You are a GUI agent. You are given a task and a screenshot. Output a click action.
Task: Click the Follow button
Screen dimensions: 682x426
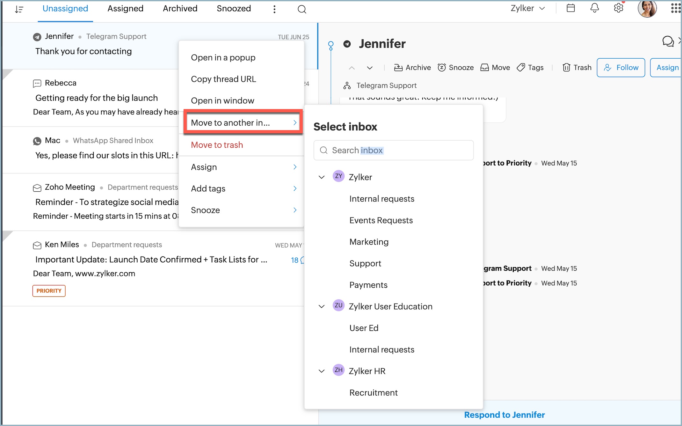[x=620, y=68]
